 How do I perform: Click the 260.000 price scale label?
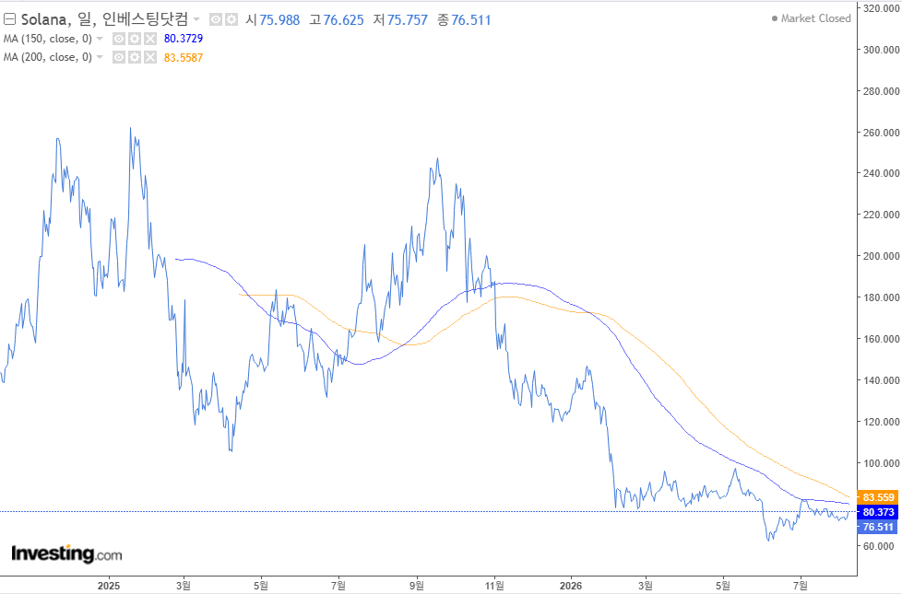click(882, 132)
